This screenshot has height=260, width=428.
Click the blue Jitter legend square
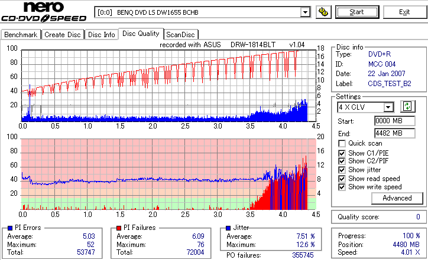[228, 228]
